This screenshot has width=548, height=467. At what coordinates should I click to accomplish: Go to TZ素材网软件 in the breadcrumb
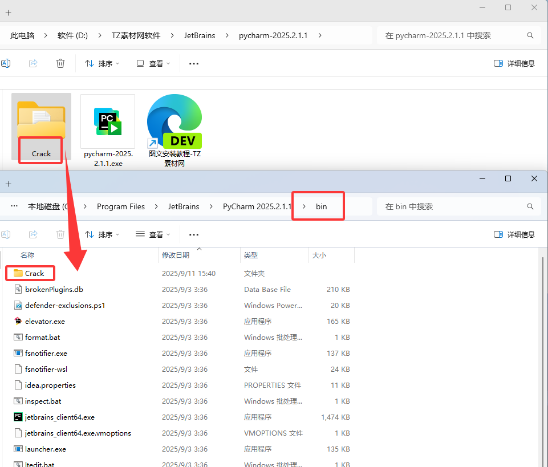coord(136,35)
